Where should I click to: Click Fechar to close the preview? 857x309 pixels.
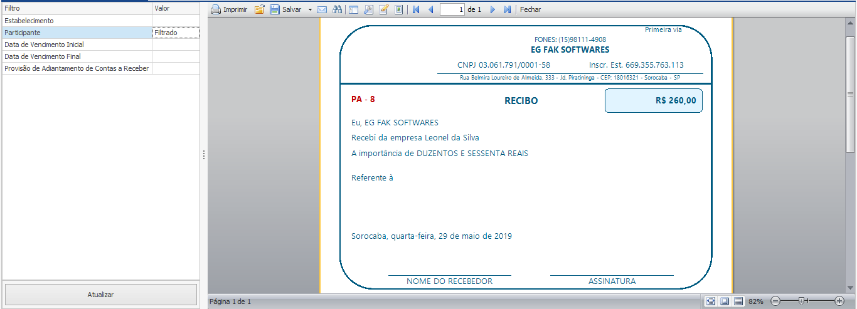pyautogui.click(x=530, y=9)
